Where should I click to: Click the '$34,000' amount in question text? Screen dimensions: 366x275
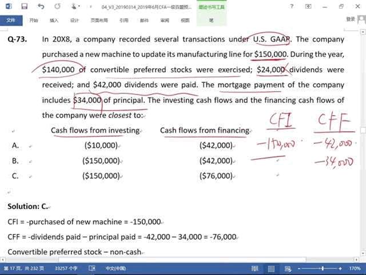[x=87, y=100]
